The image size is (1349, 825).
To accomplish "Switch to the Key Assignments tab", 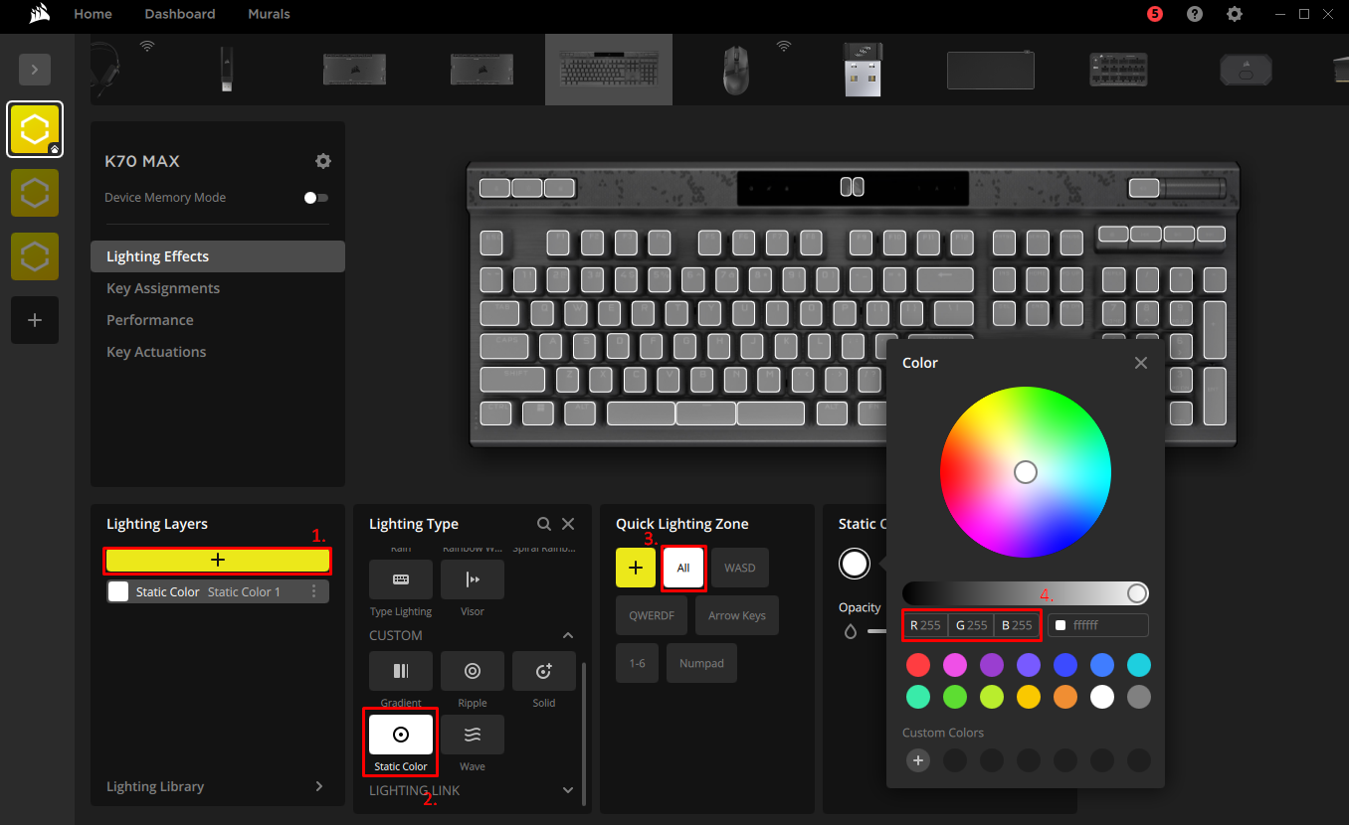I will (162, 287).
